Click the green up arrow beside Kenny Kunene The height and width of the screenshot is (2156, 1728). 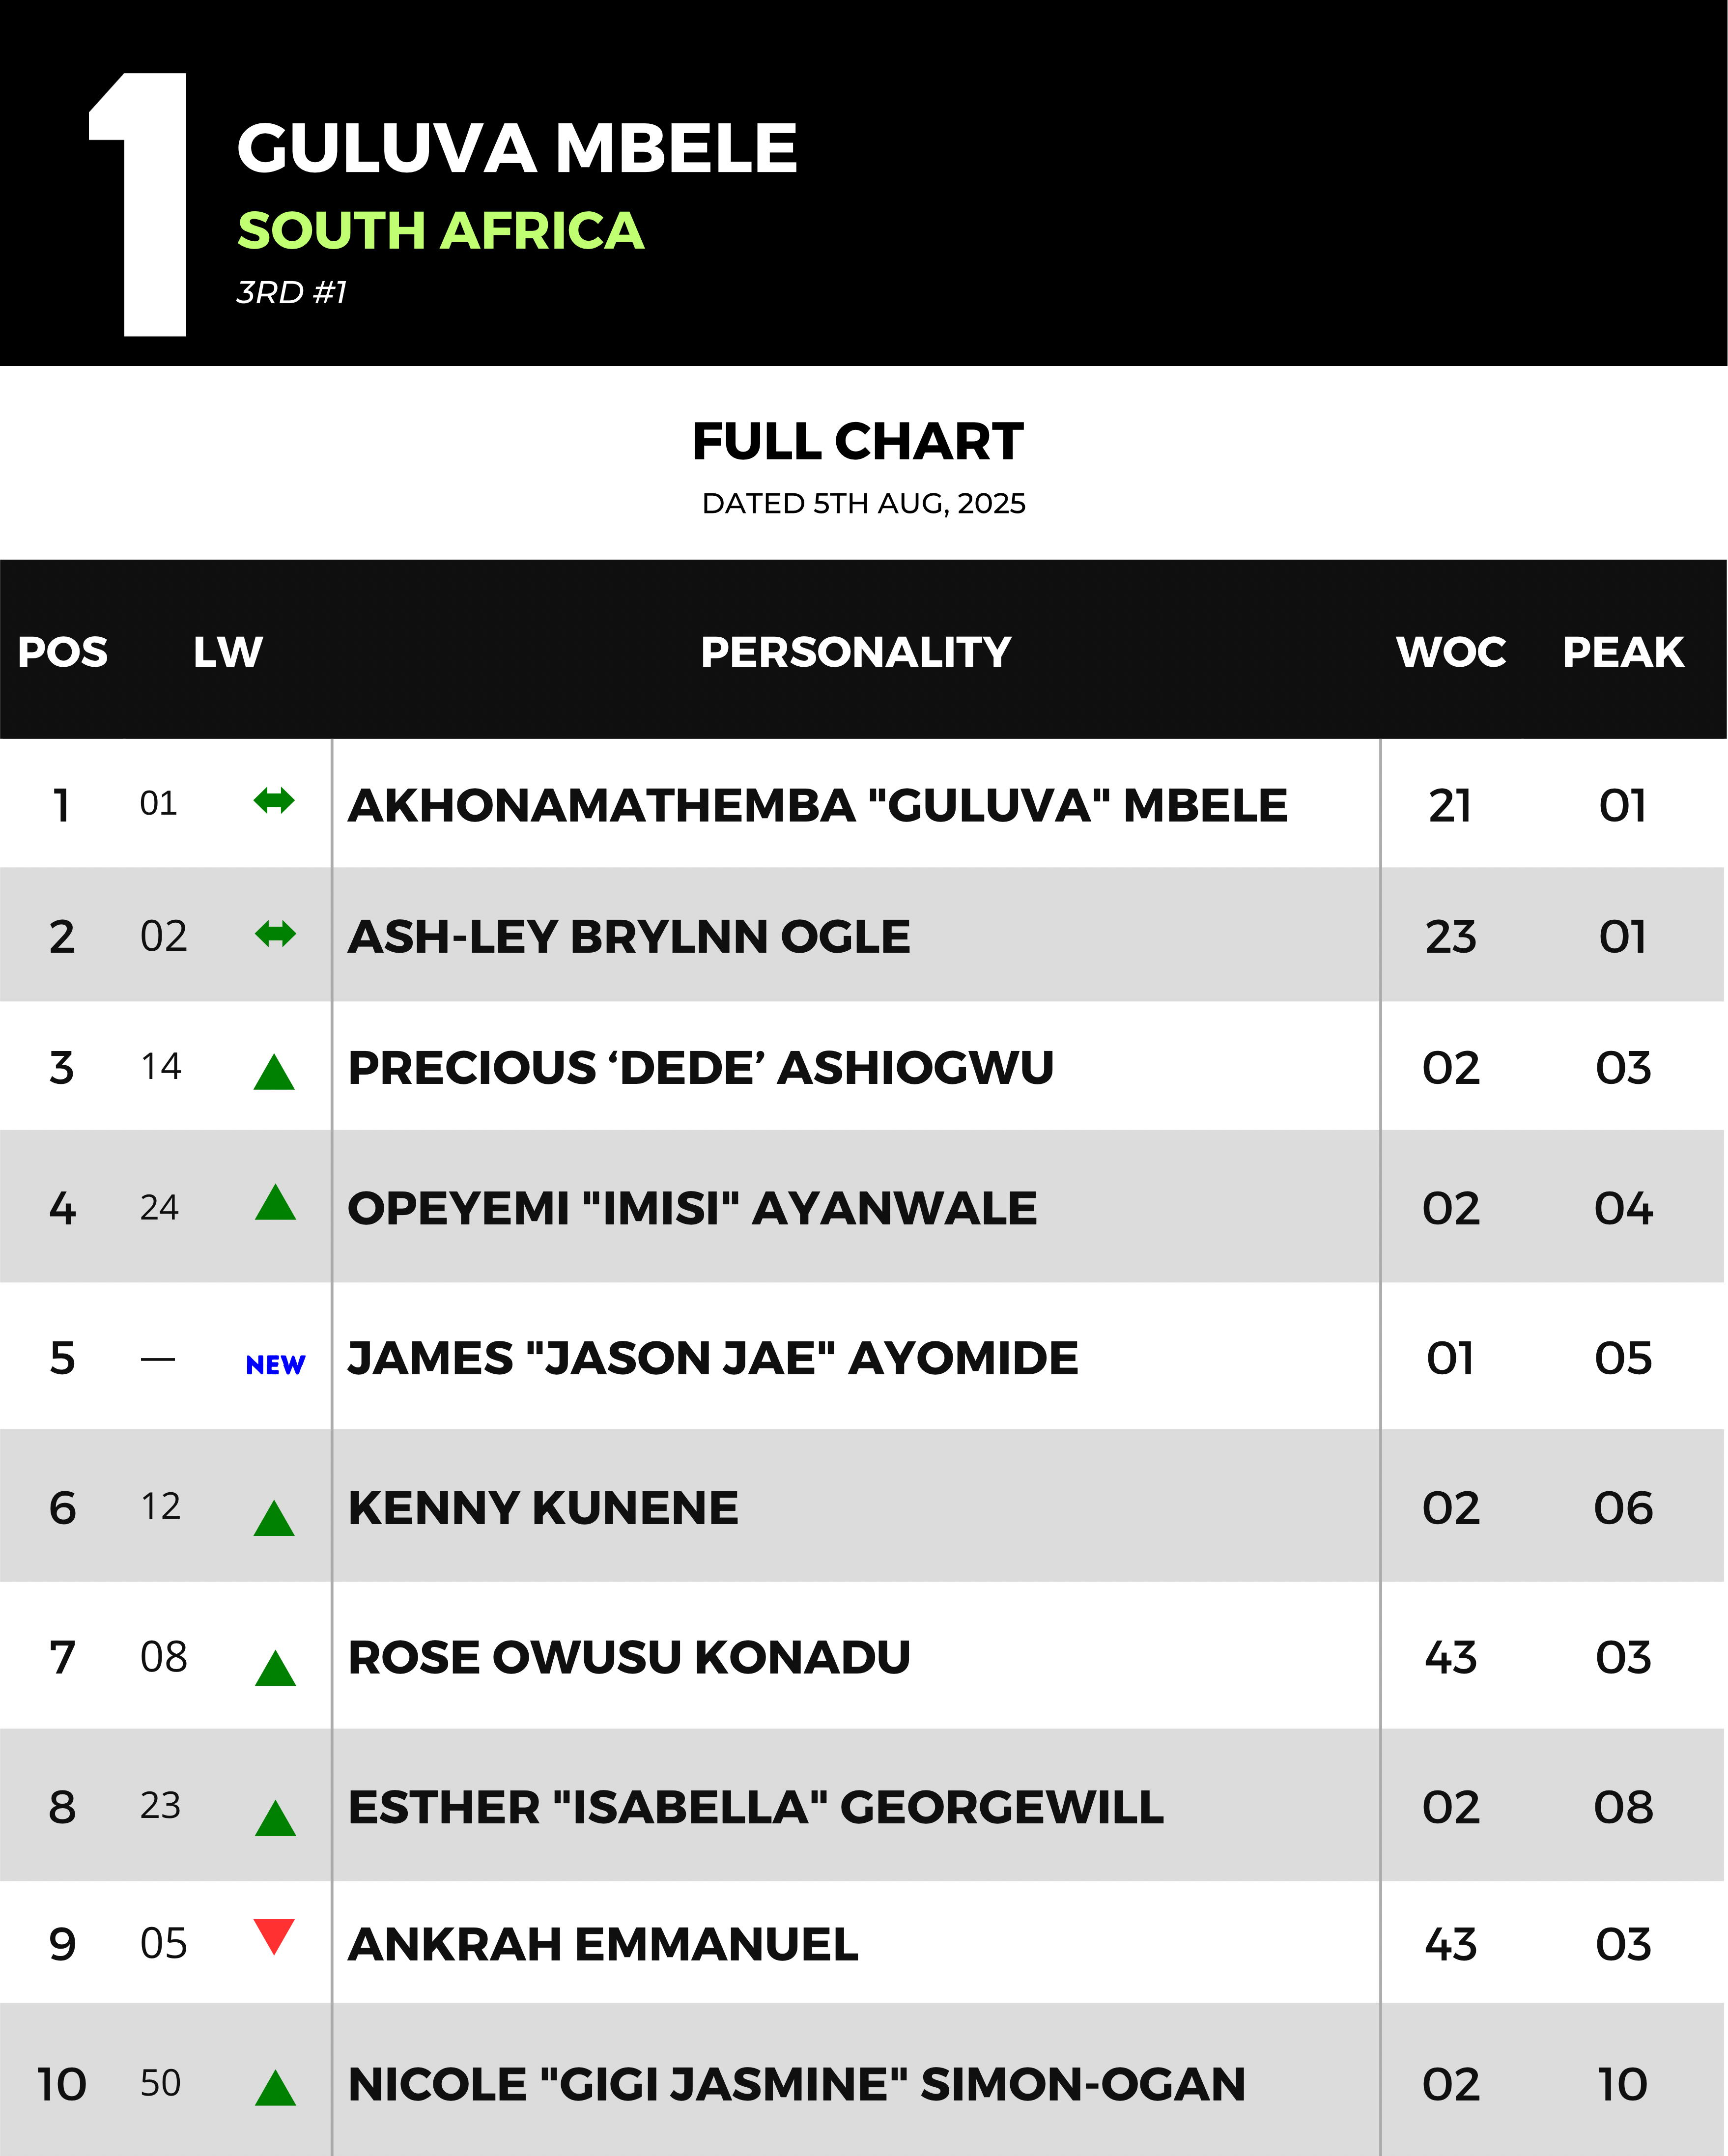(x=274, y=1518)
